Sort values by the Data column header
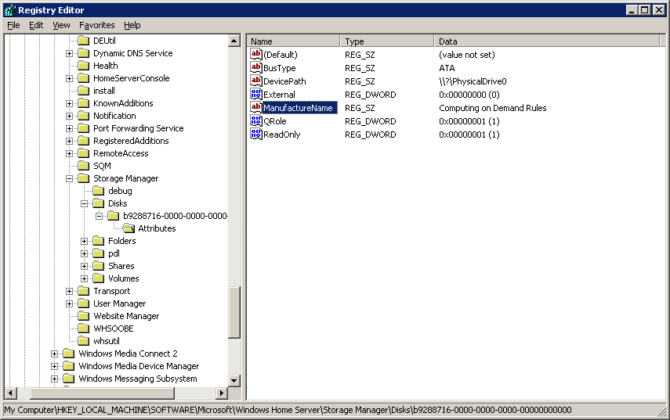 (547, 41)
